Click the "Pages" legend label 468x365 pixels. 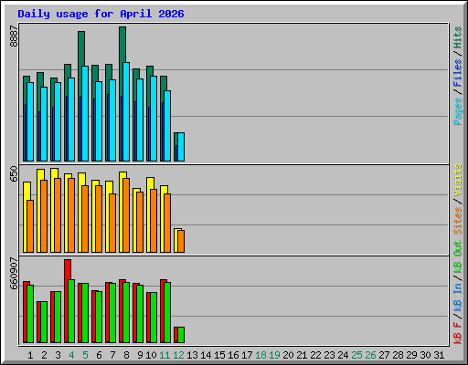coord(457,111)
